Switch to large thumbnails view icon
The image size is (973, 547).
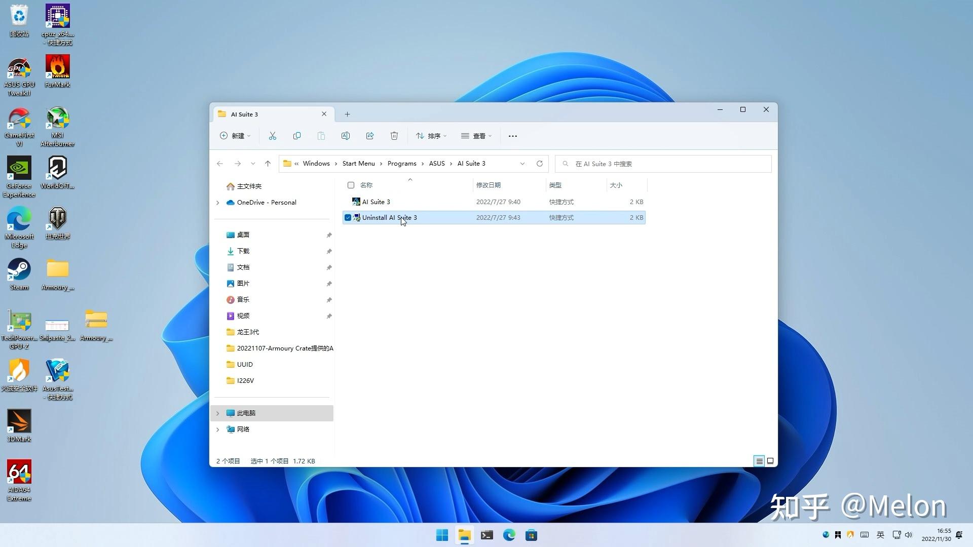[770, 461]
